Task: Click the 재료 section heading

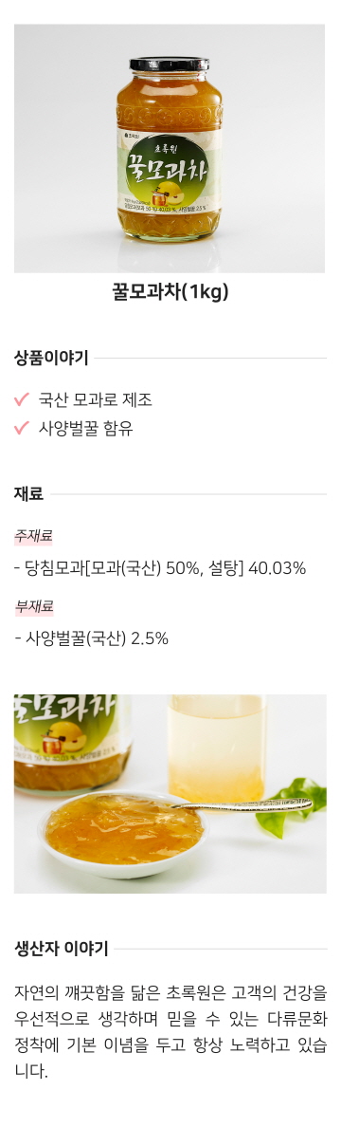Action: pos(28,494)
